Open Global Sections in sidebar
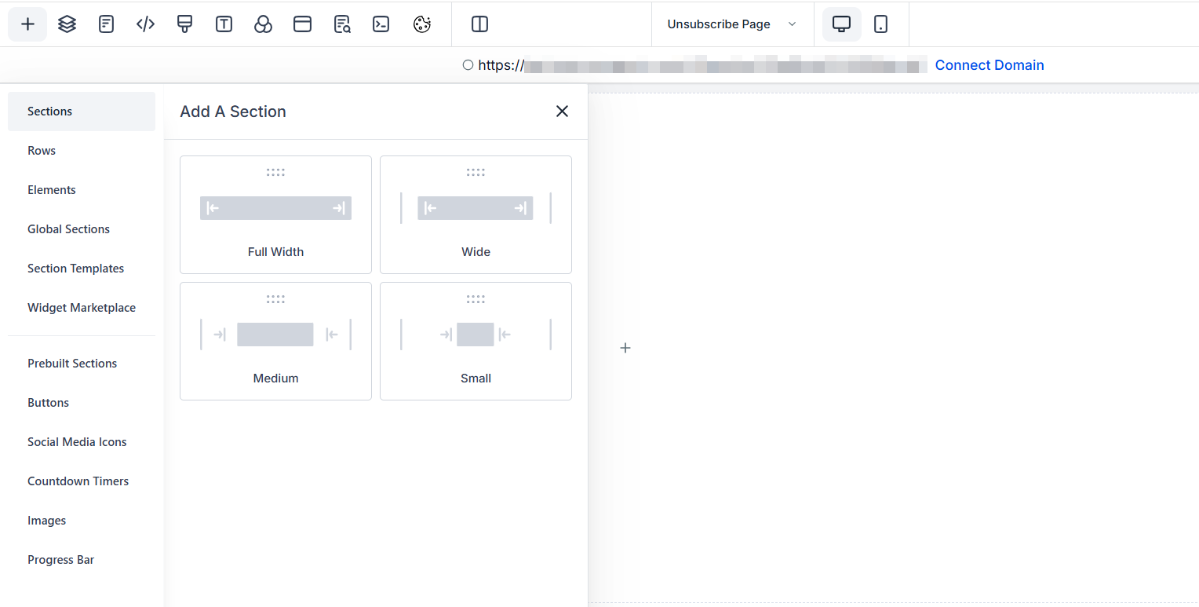The height and width of the screenshot is (607, 1199). tap(82, 229)
